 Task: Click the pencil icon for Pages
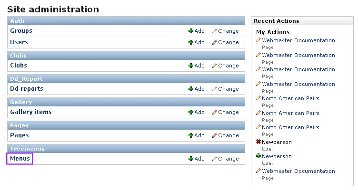(x=214, y=135)
